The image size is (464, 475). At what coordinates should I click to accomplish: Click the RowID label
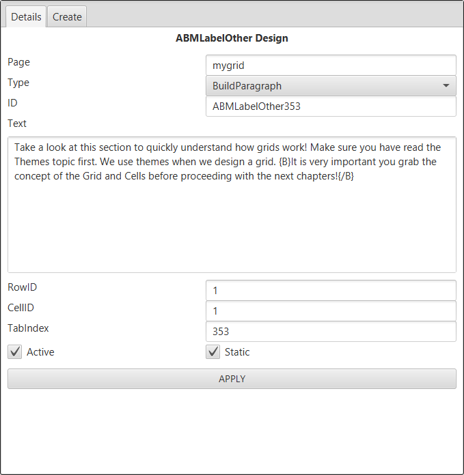(22, 287)
